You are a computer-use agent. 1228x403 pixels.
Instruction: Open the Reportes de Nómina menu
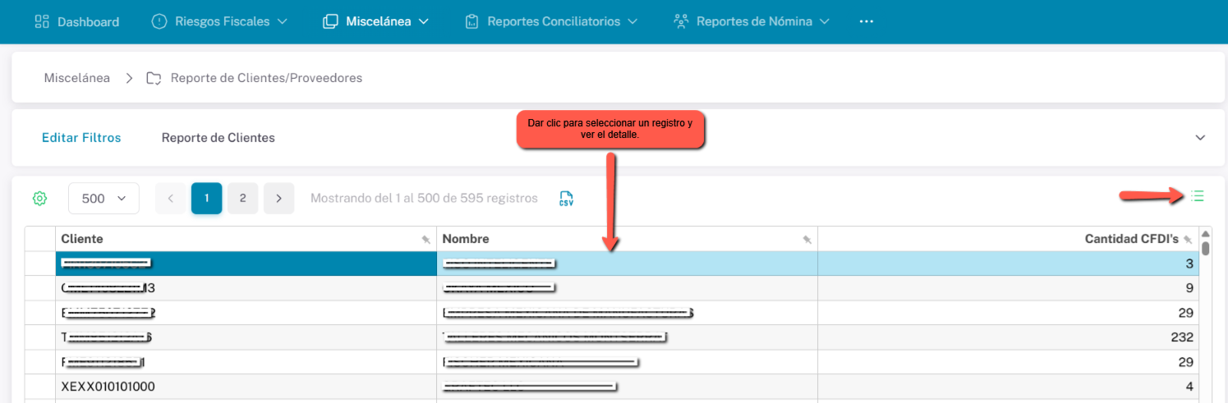[752, 21]
